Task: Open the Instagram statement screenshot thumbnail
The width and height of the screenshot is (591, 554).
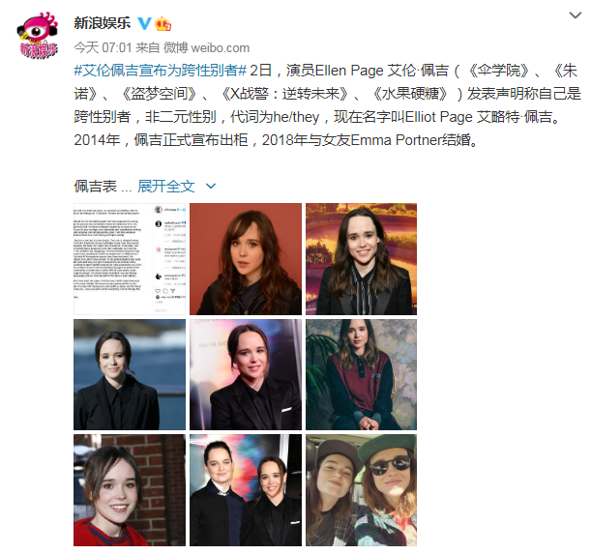Action: pyautogui.click(x=130, y=259)
